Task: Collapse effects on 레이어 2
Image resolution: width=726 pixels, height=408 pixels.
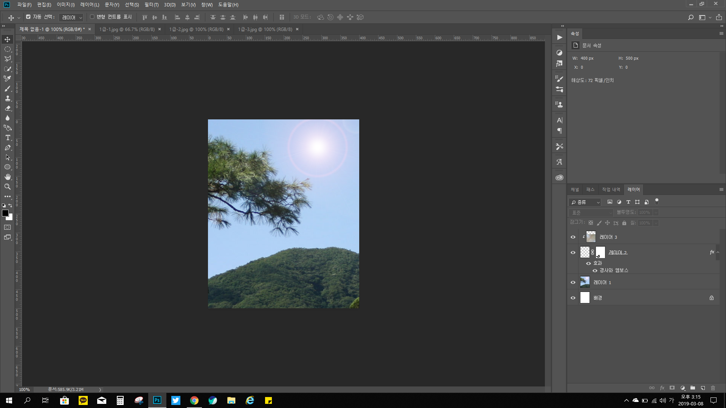Action: coord(718,252)
